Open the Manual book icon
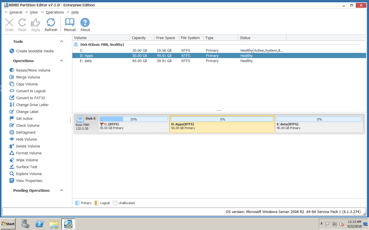 pyautogui.click(x=70, y=23)
